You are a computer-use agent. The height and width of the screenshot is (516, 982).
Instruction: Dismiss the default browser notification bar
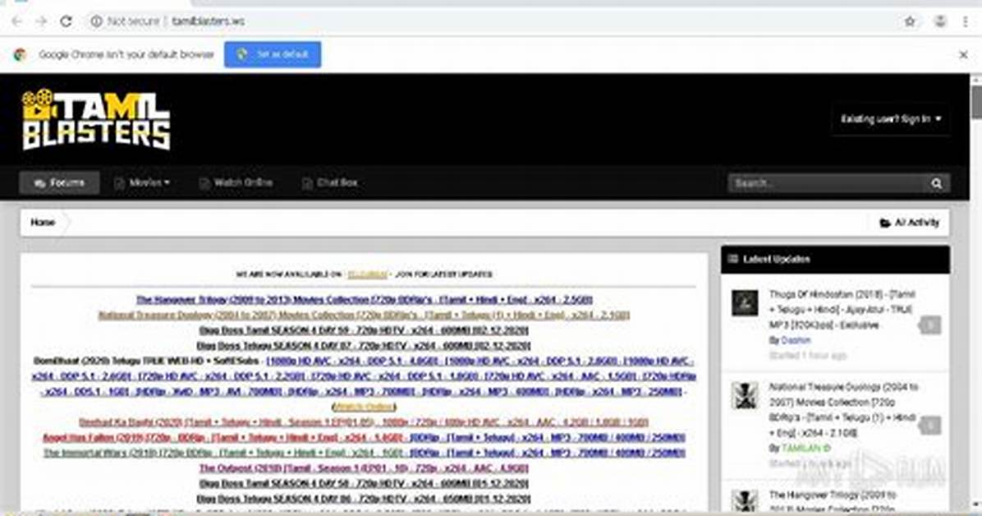963,54
